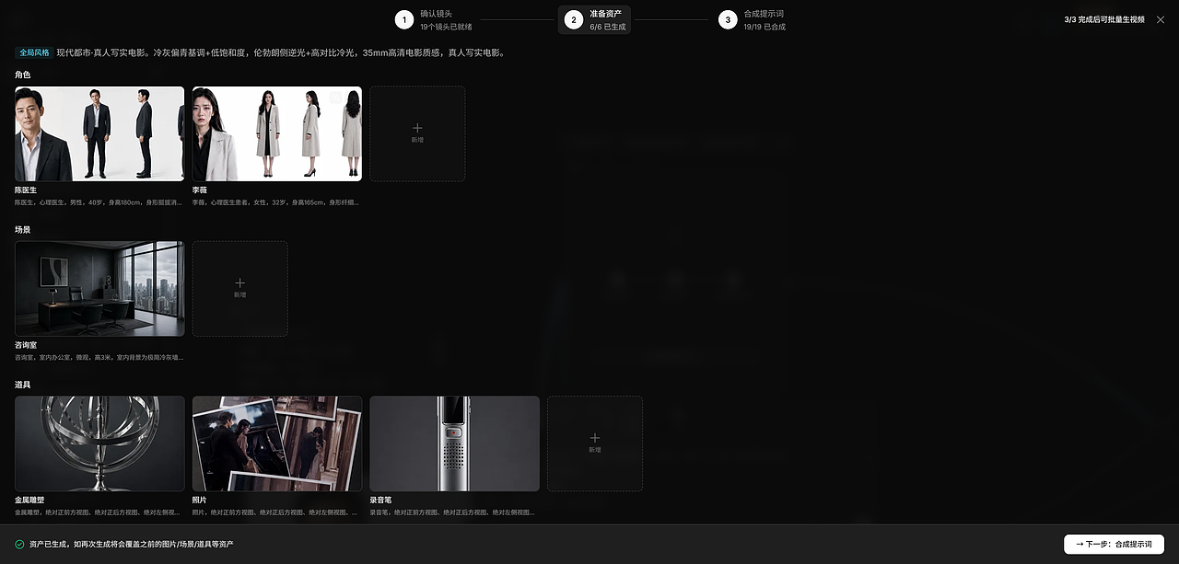Click the 3/3 完成后可批量生视频 notice
The image size is (1179, 564).
click(x=1104, y=19)
